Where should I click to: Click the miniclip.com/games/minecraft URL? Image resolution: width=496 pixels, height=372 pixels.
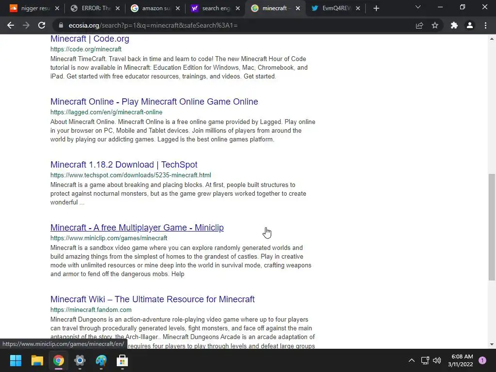tap(109, 238)
